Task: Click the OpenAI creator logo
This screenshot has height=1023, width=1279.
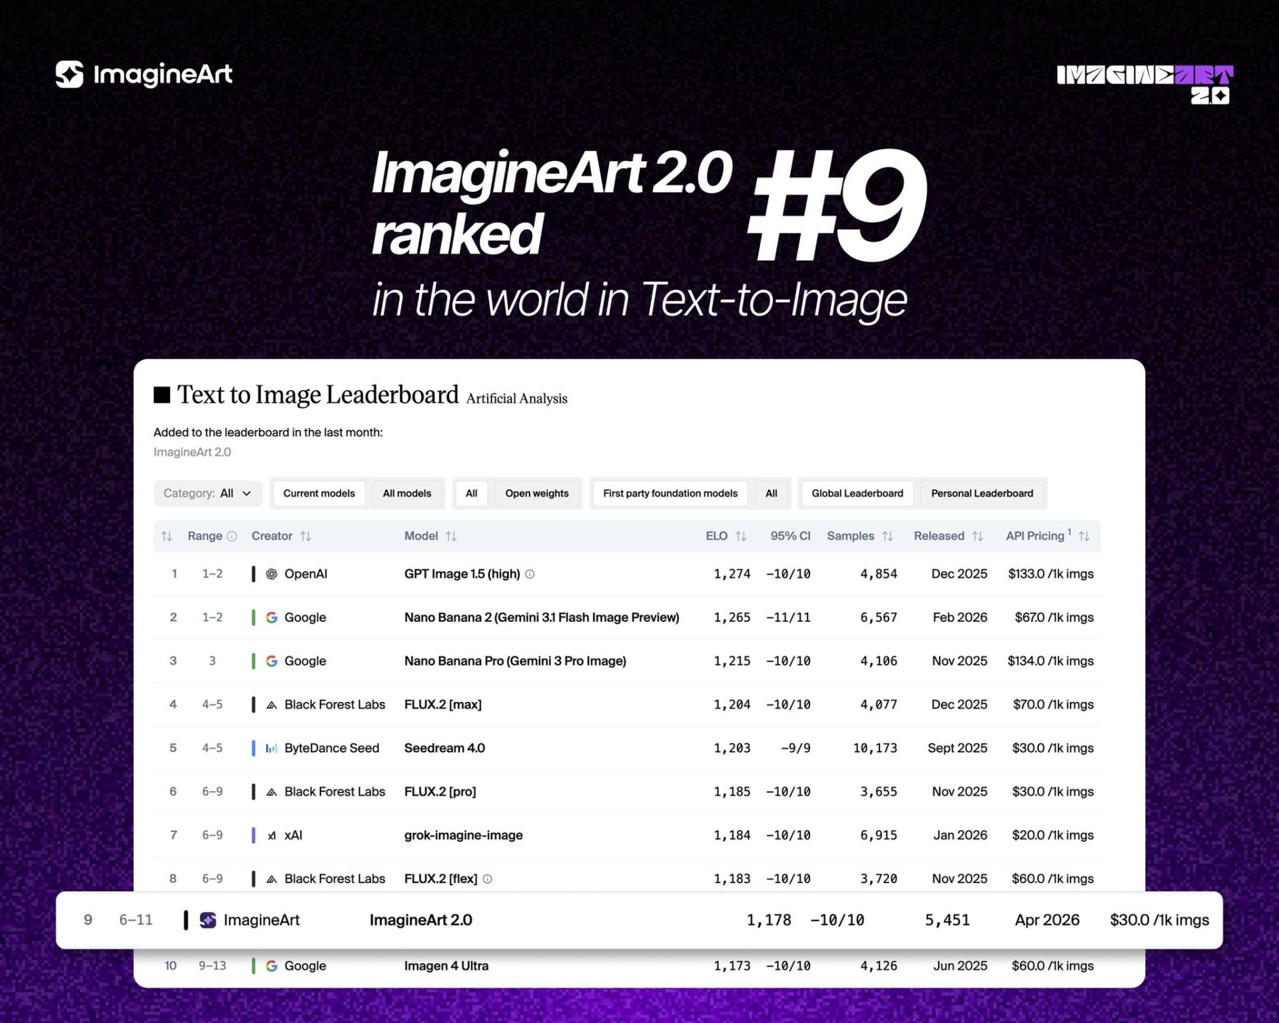Action: (x=272, y=574)
